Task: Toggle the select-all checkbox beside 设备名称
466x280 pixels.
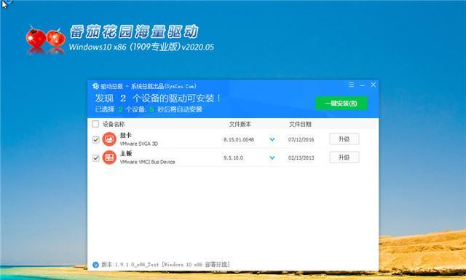Action: pyautogui.click(x=95, y=124)
